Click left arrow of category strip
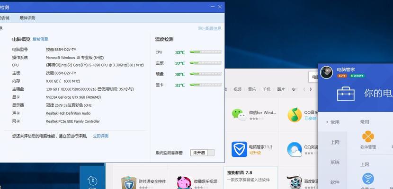This screenshot has width=393, height=189. (304, 89)
